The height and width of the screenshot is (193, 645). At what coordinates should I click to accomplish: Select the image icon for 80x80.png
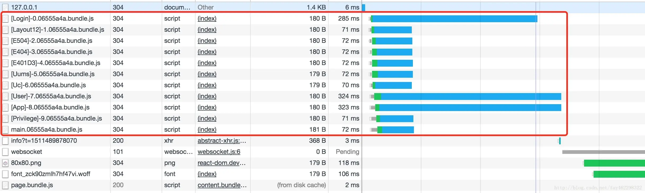pos(5,163)
